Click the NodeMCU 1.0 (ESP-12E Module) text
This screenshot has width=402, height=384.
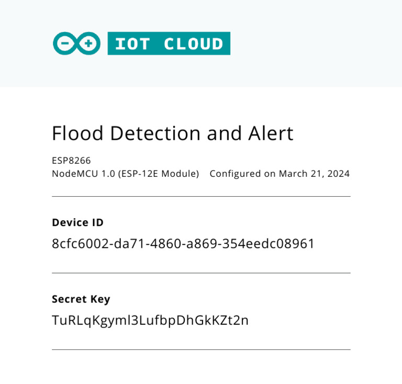(x=125, y=174)
